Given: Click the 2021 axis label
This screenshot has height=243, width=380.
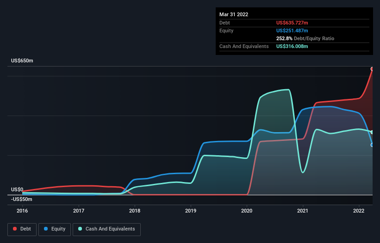Looking at the screenshot, I should click(x=303, y=211).
